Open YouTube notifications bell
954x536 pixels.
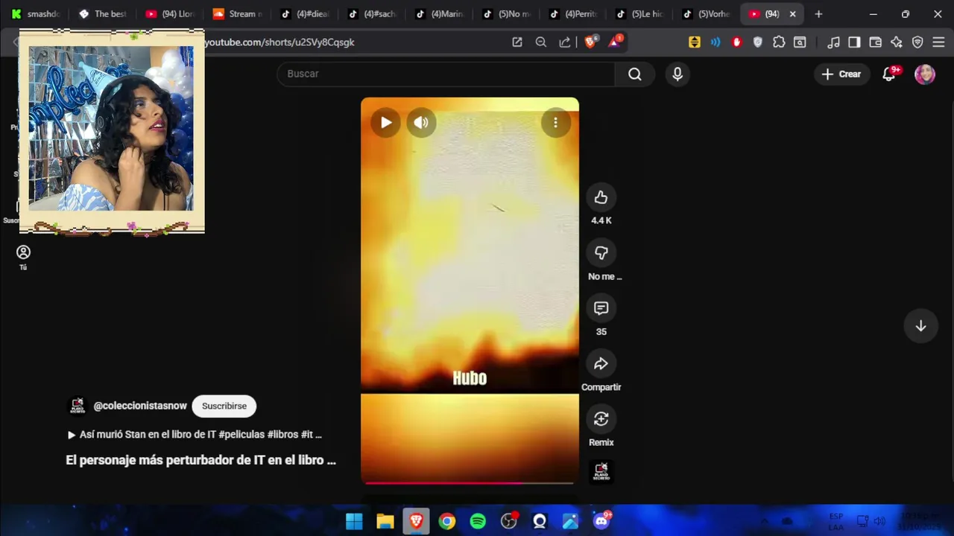click(x=889, y=74)
